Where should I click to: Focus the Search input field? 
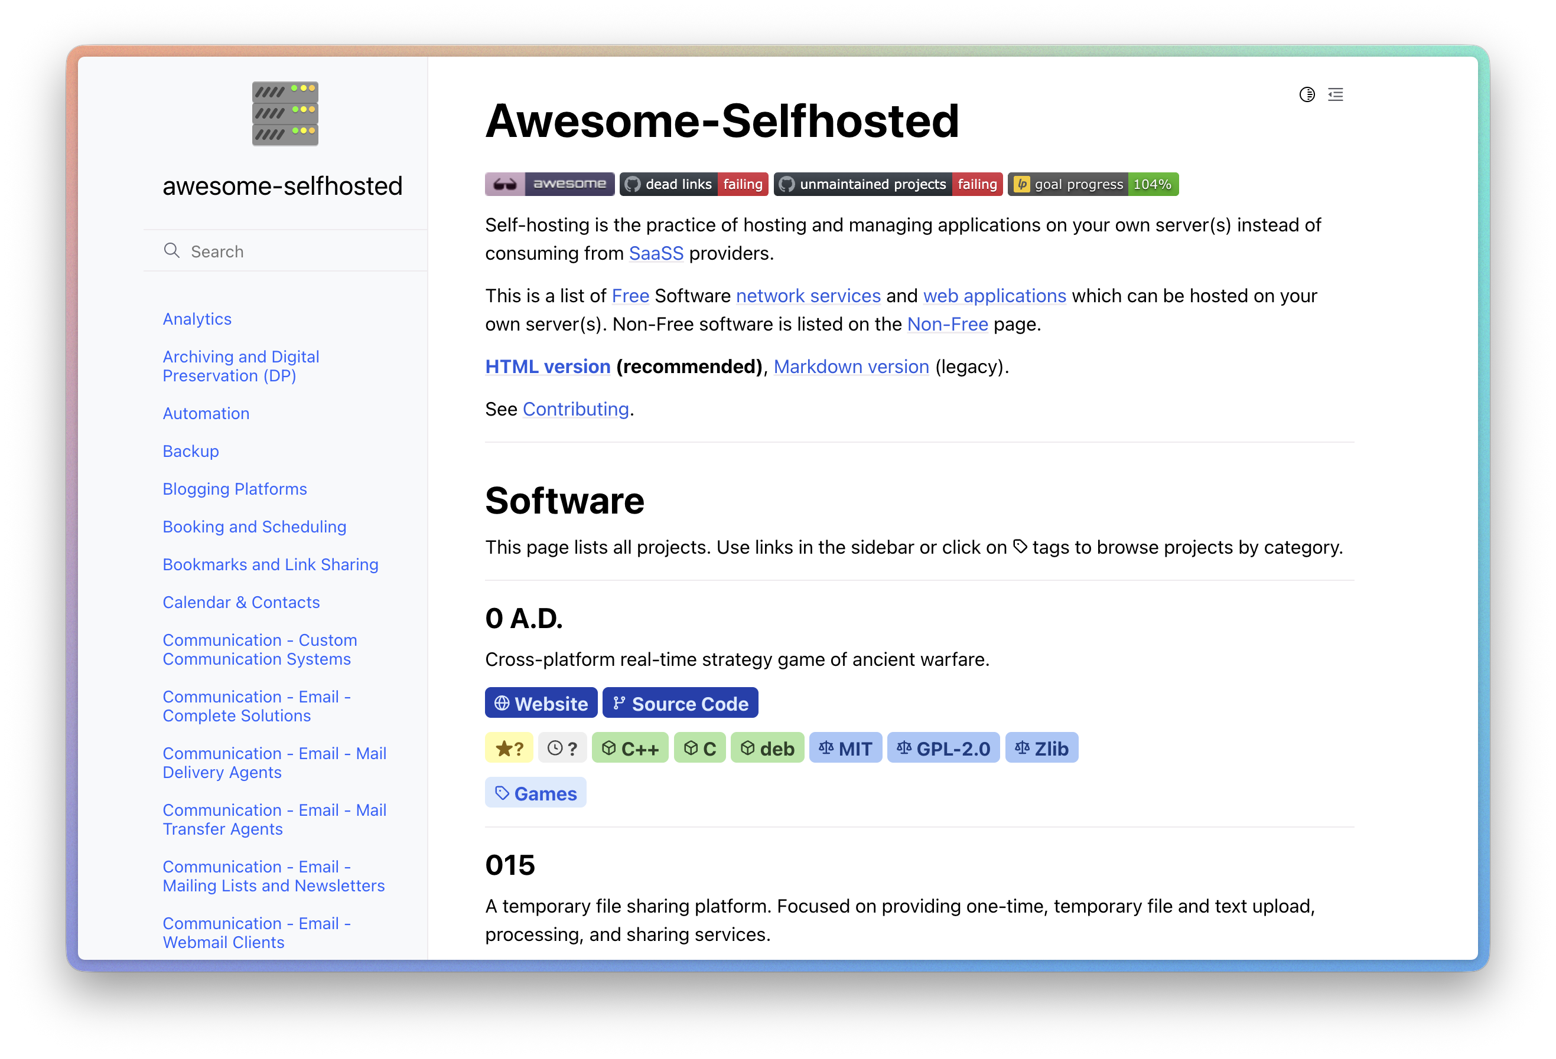coord(285,251)
